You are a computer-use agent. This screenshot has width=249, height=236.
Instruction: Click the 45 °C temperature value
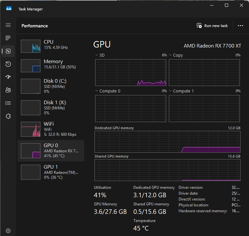point(141,229)
